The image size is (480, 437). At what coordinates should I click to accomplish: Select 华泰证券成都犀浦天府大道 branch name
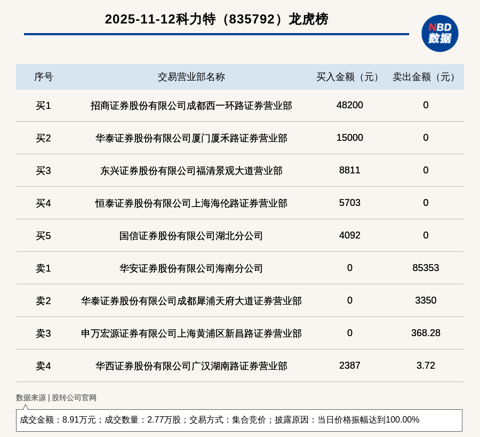tap(191, 301)
